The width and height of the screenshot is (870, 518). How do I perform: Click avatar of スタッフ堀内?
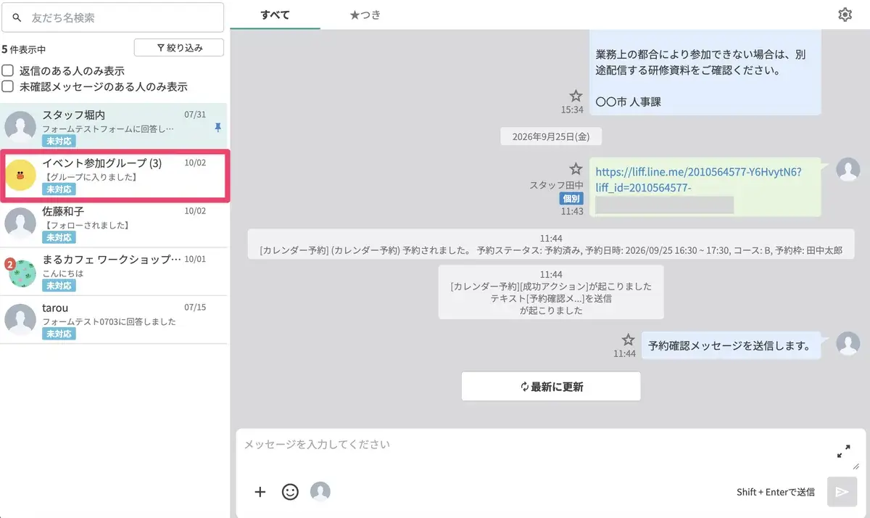[20, 128]
